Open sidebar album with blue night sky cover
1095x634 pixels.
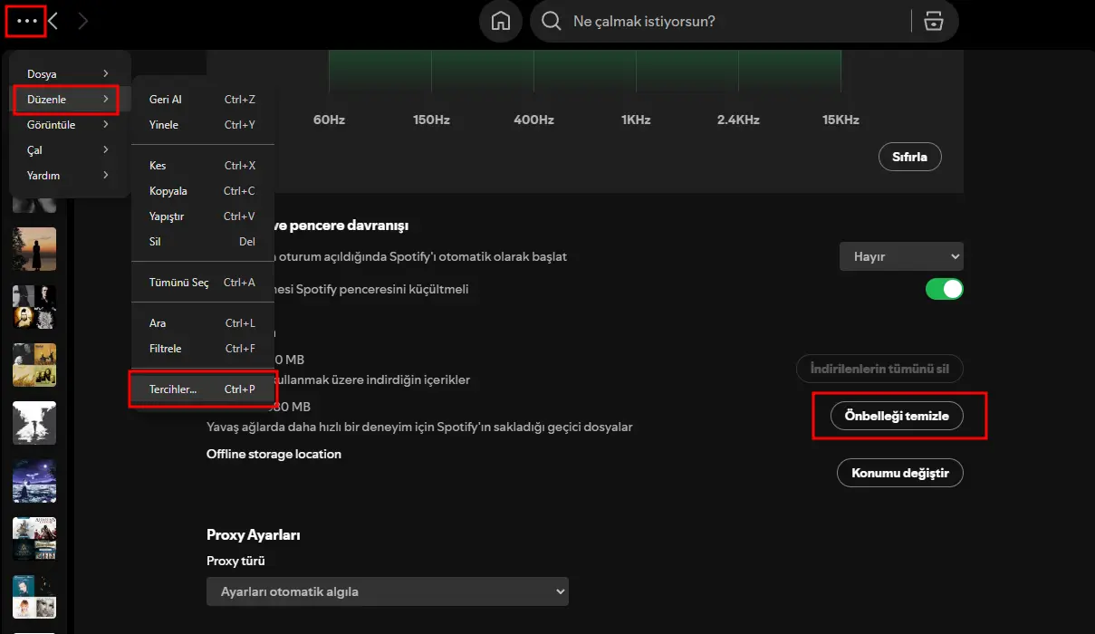point(34,481)
